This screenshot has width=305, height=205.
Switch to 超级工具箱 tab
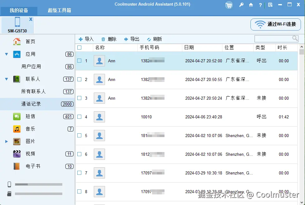coord(59,11)
